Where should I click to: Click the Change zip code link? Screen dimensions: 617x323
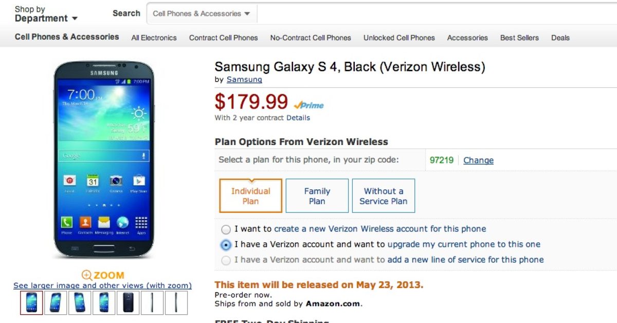[478, 160]
